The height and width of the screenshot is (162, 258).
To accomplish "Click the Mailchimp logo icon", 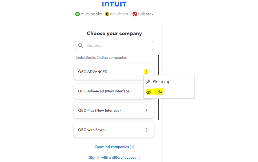I will pos(107,14).
